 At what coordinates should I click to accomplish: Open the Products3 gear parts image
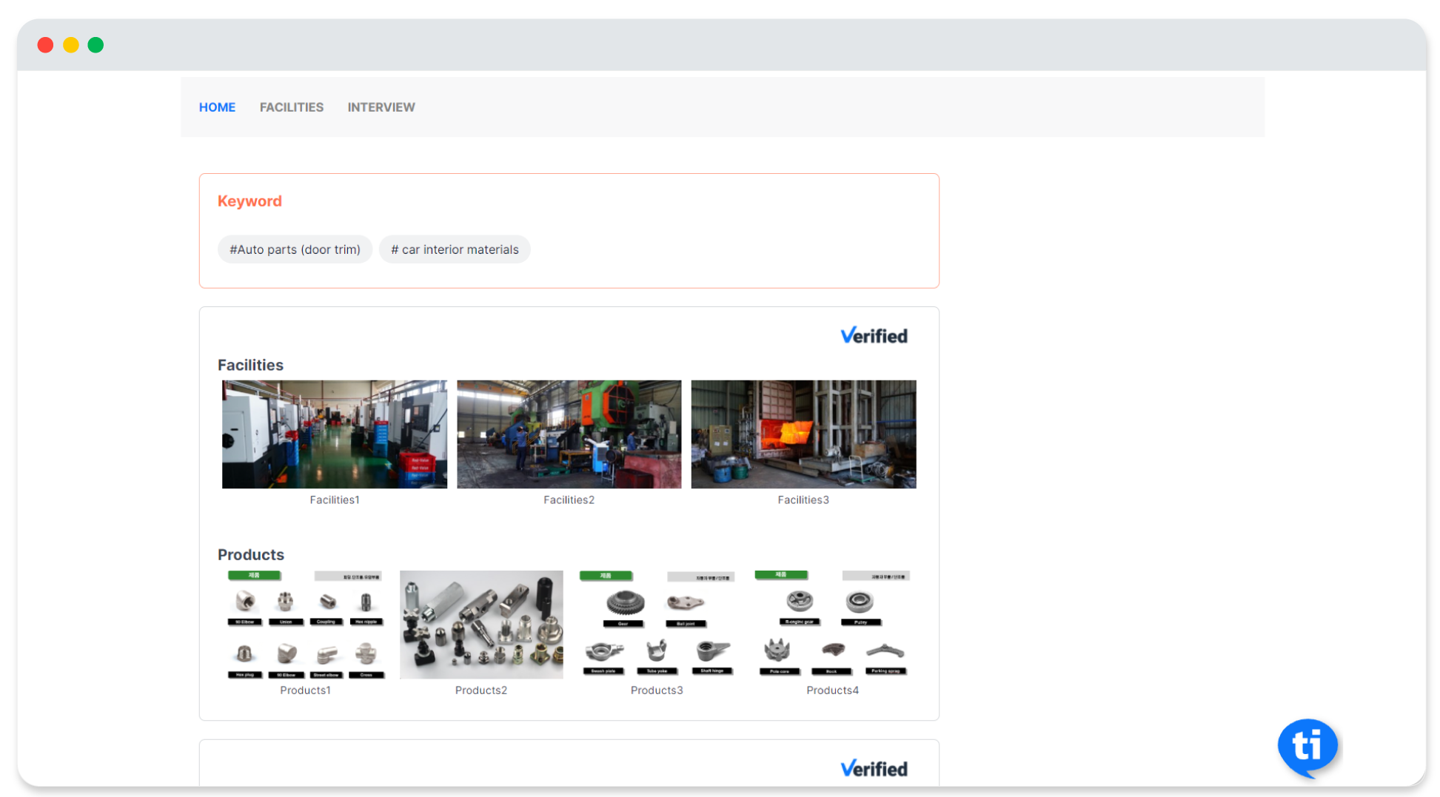pyautogui.click(x=657, y=625)
